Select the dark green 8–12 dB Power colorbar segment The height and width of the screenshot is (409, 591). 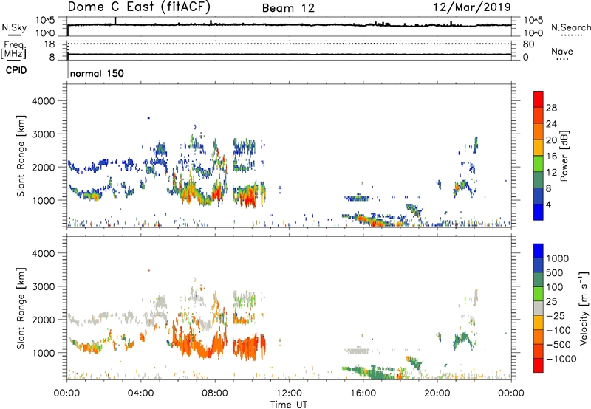[539, 179]
